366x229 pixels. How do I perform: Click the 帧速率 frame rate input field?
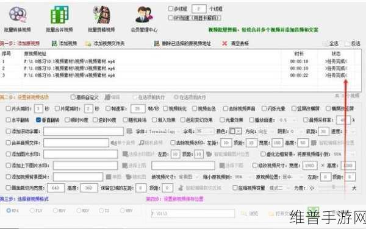pos(138,108)
